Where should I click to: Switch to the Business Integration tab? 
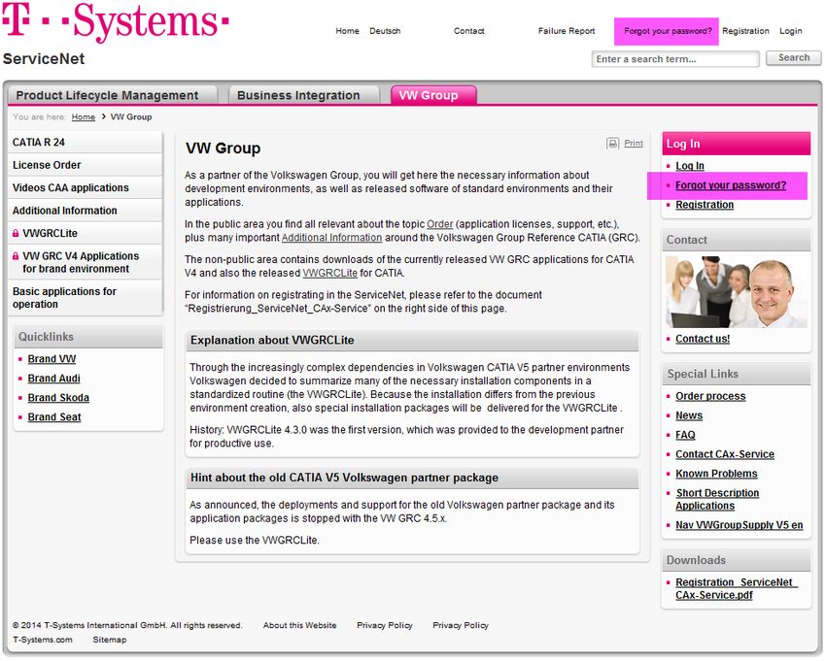pos(303,95)
